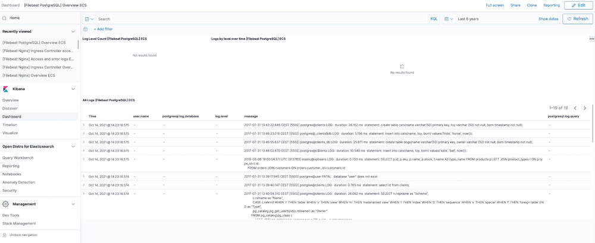Click Home label in sidebar

coord(15,18)
